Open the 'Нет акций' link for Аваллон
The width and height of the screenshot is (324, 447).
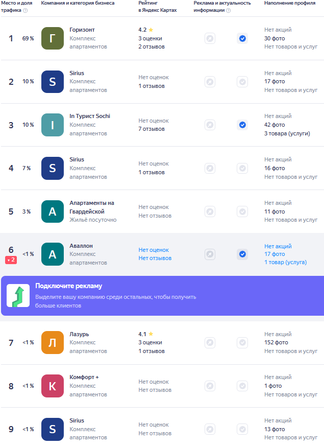click(x=278, y=246)
